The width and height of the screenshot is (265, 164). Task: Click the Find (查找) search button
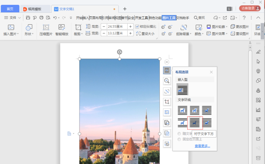click(x=199, y=18)
